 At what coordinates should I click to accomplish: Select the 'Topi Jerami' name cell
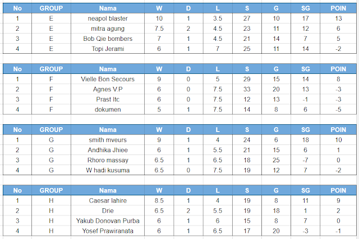coord(108,49)
